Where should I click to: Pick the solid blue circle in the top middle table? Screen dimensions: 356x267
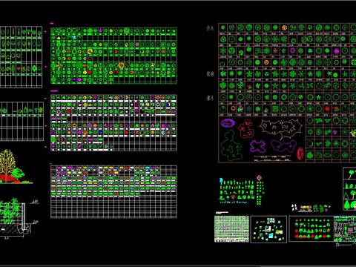(74, 79)
